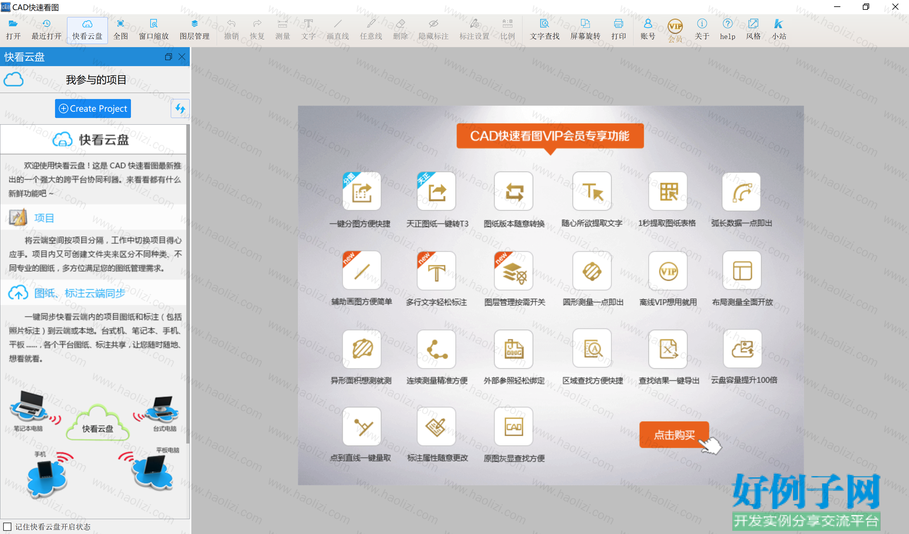
Task: Click the 打开 (Open) toolbar icon
Action: click(13, 30)
